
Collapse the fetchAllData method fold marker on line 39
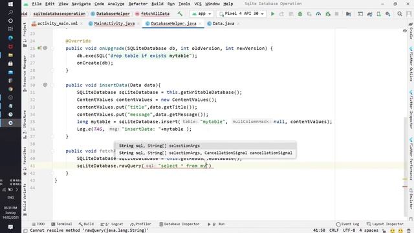[x=52, y=151]
